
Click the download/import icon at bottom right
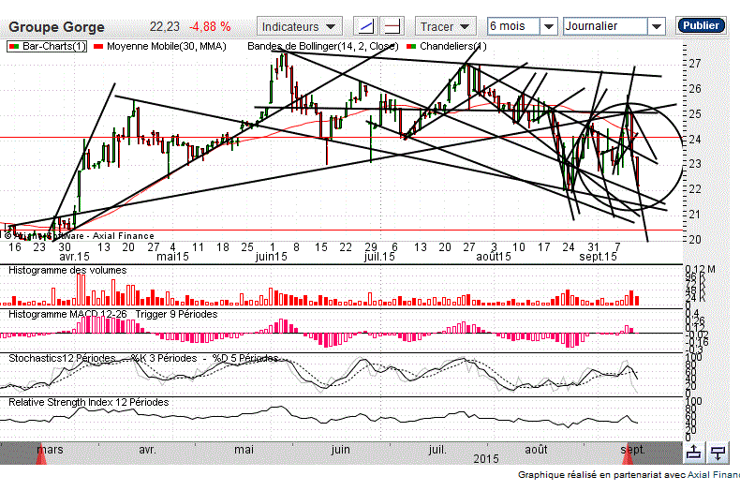(718, 453)
